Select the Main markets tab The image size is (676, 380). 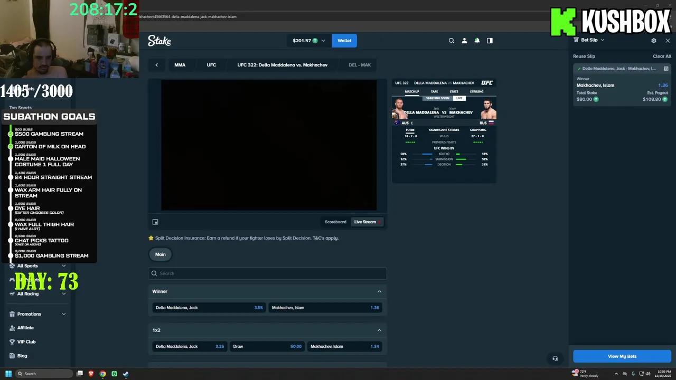[x=161, y=254]
